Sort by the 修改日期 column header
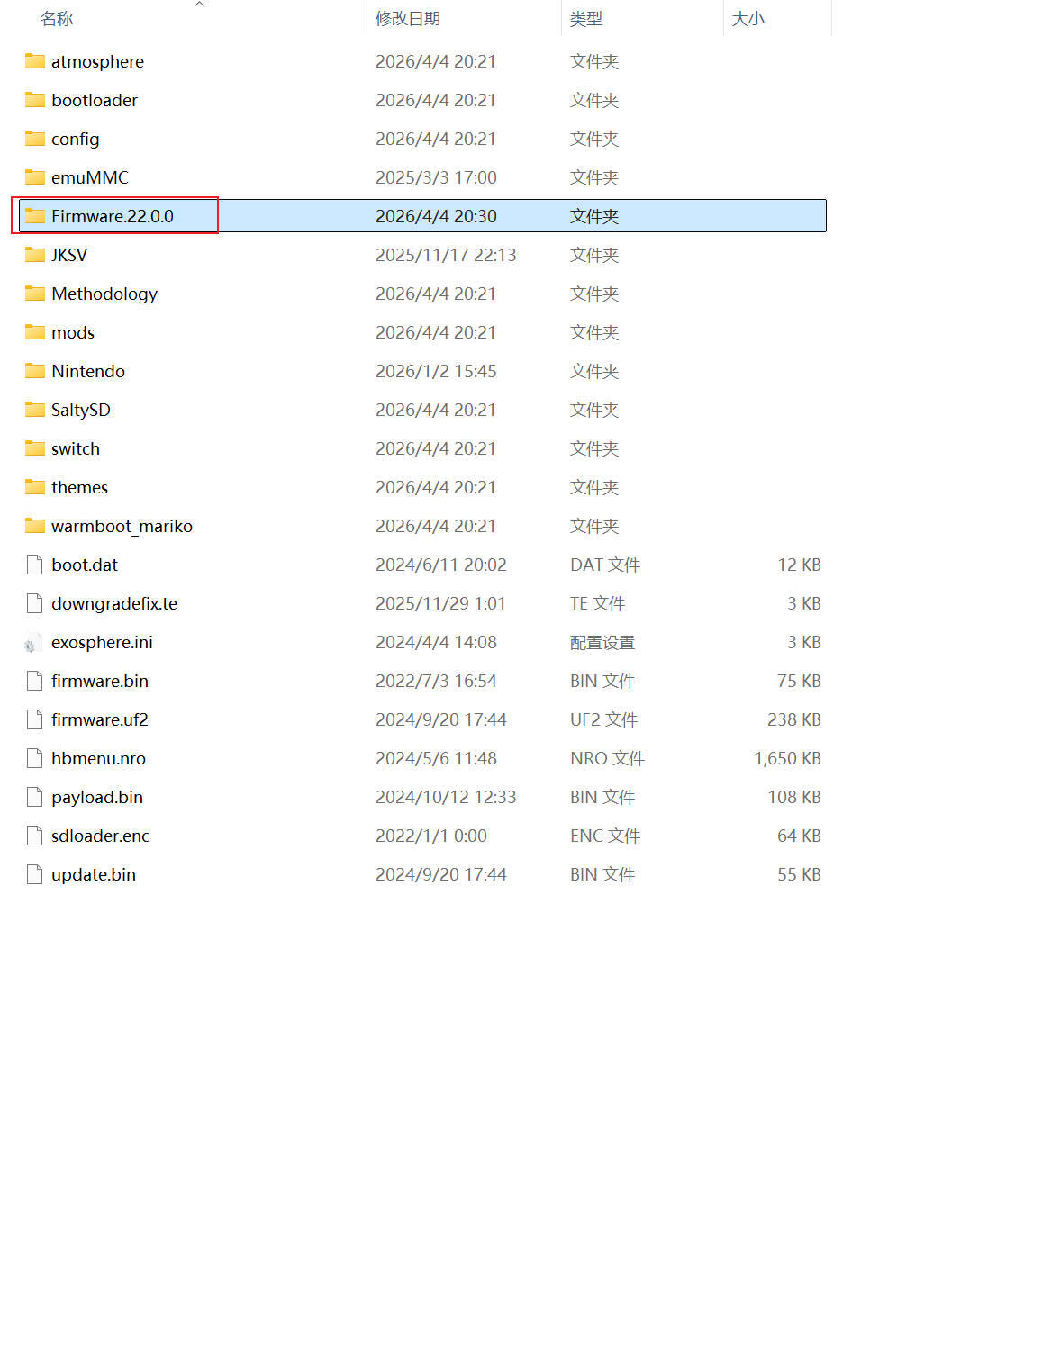This screenshot has height=1365, width=1060. [x=408, y=19]
